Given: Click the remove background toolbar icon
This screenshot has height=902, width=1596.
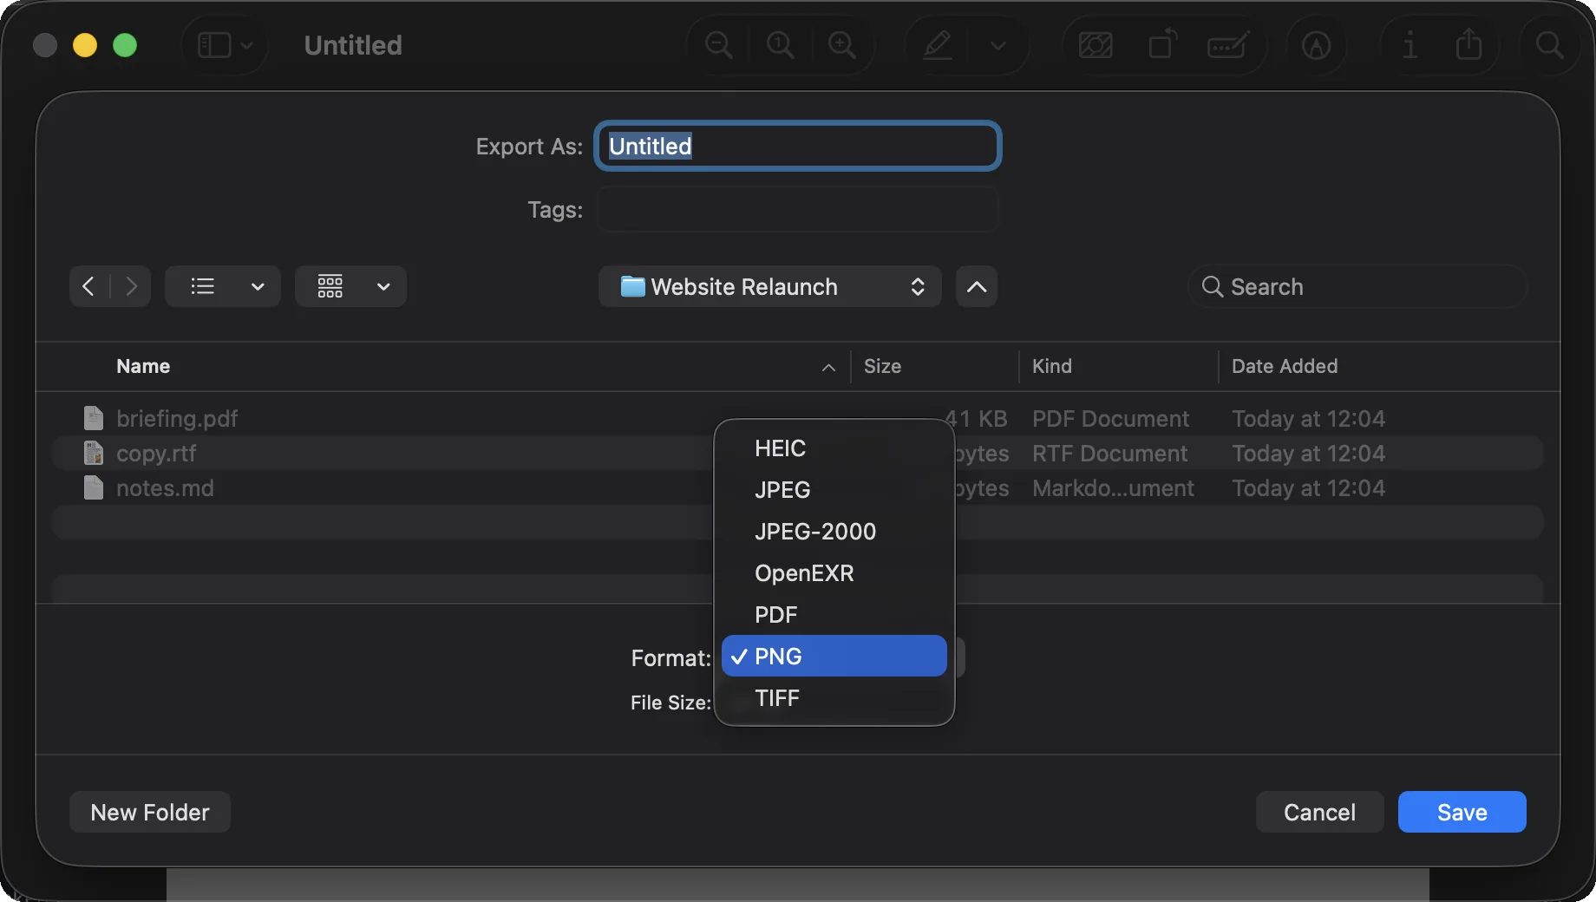Looking at the screenshot, I should 1096,45.
